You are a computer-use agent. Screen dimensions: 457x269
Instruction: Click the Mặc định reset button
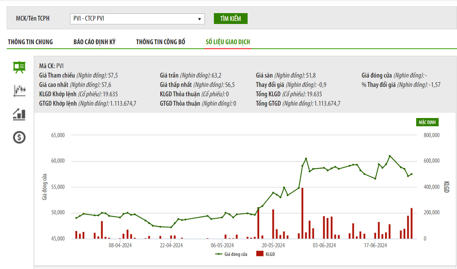(427, 122)
